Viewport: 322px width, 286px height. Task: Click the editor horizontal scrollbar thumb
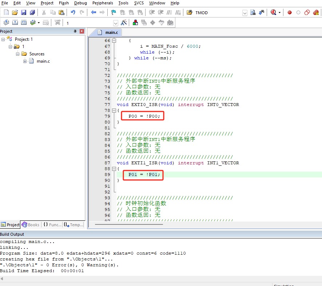click(129, 224)
